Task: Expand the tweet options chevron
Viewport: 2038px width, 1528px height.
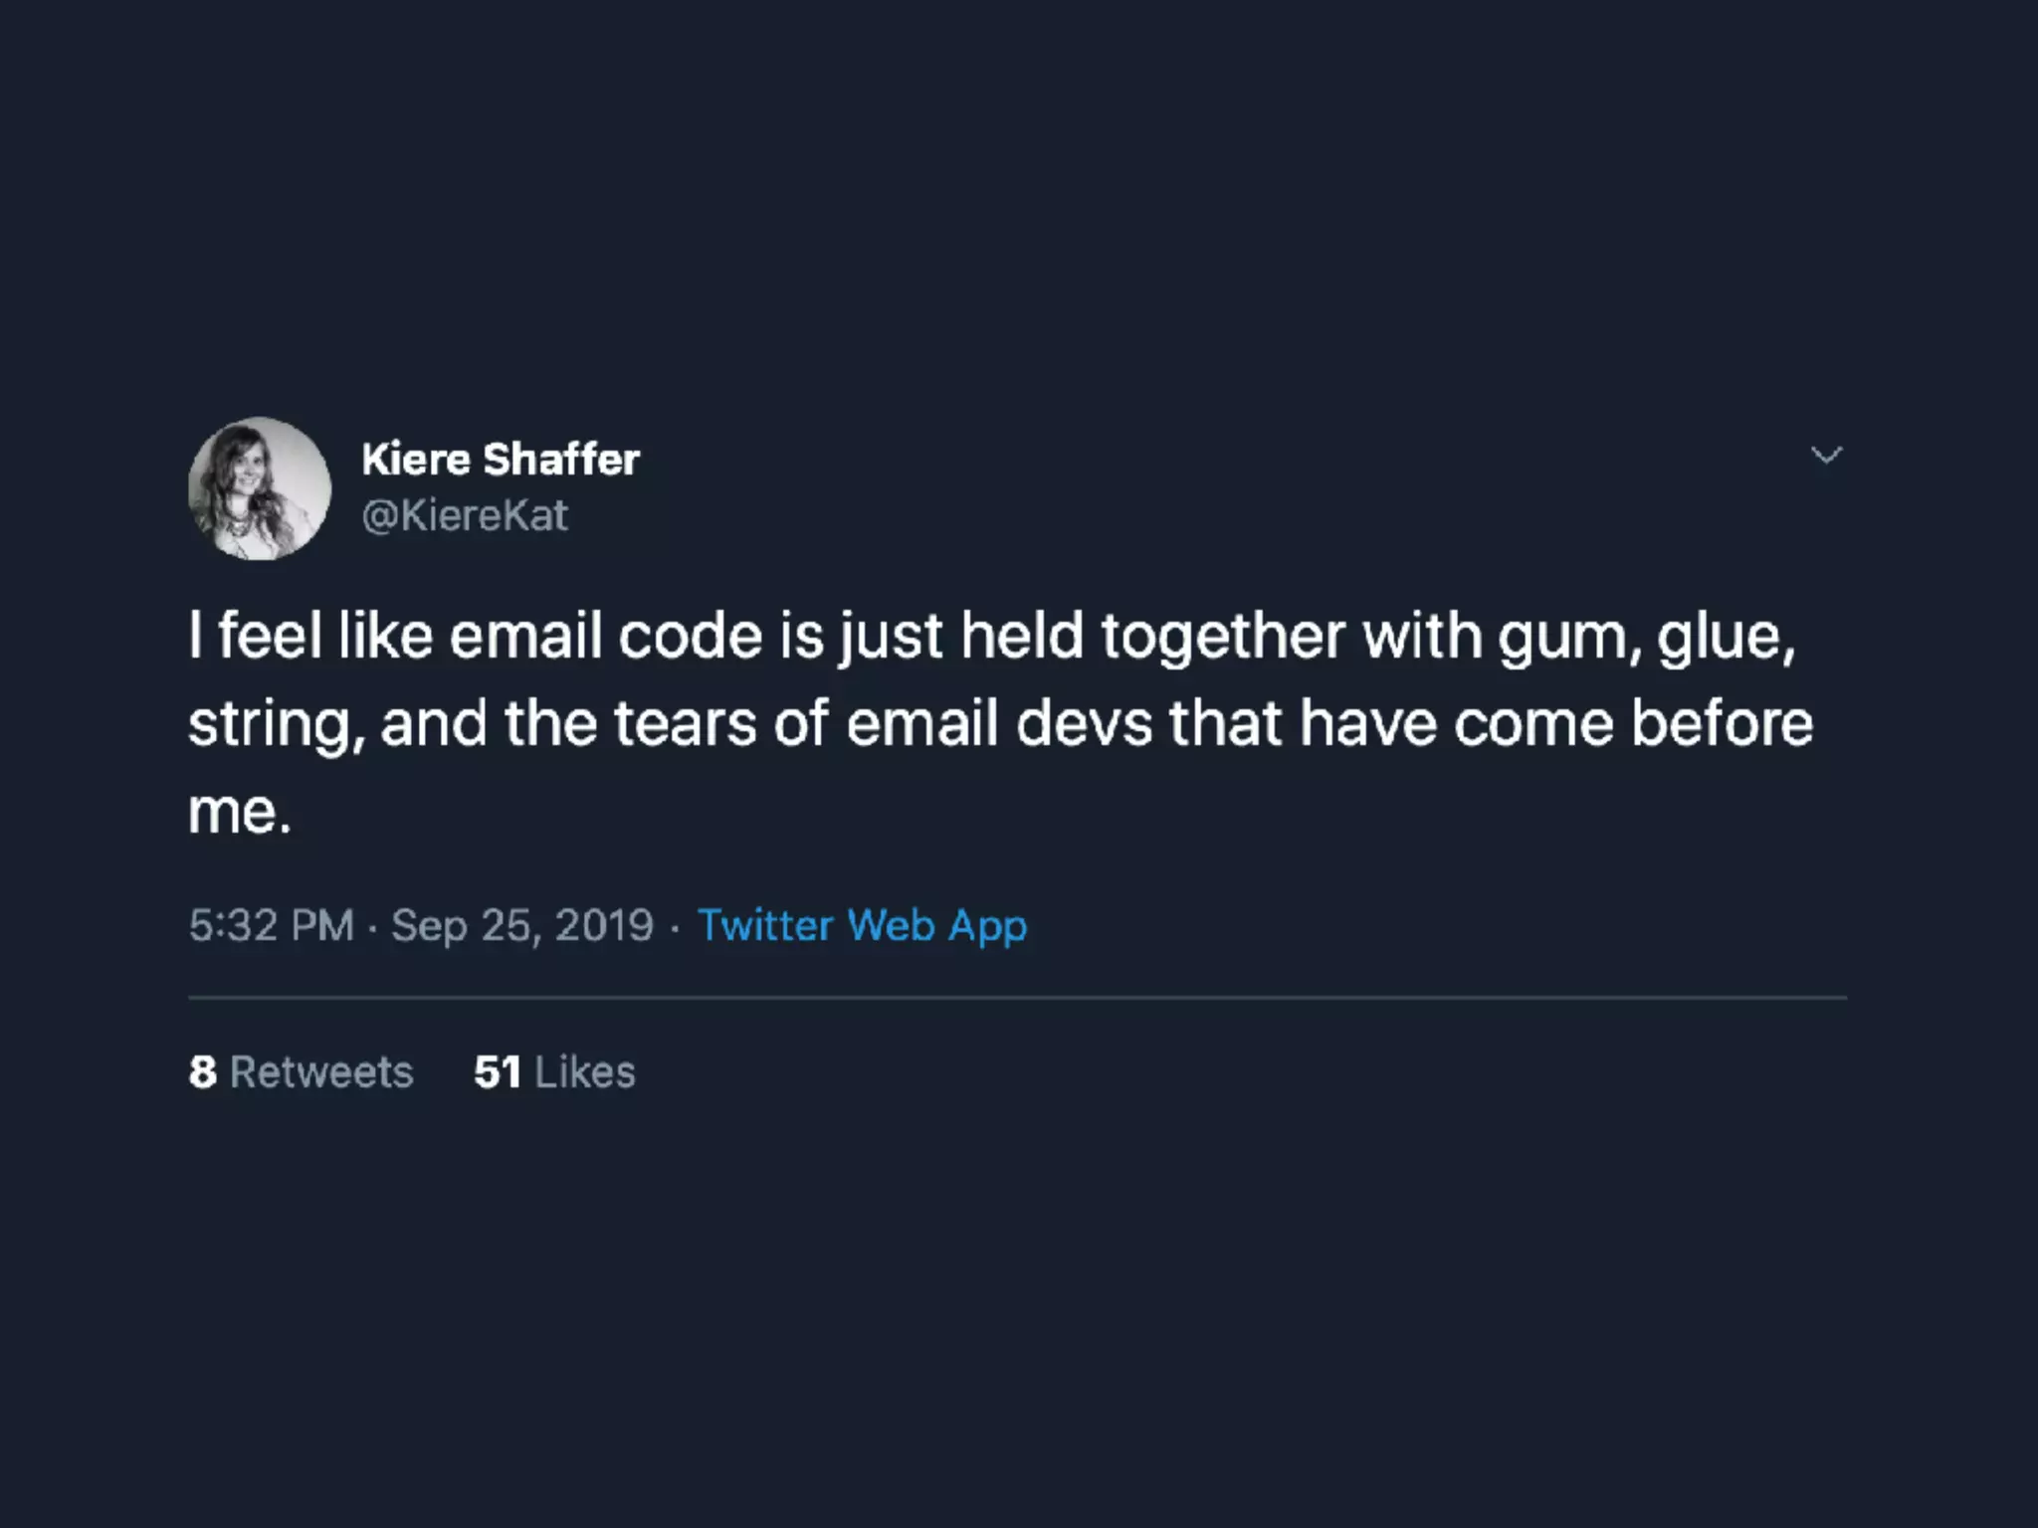Action: [1826, 456]
